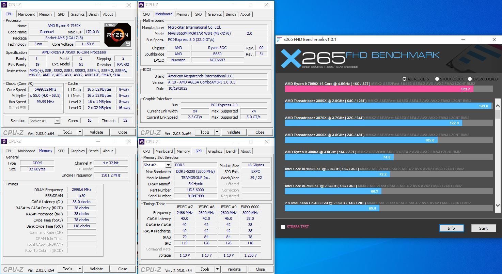Click the DRAM Manuf. SK Hynix field

pos(195,184)
